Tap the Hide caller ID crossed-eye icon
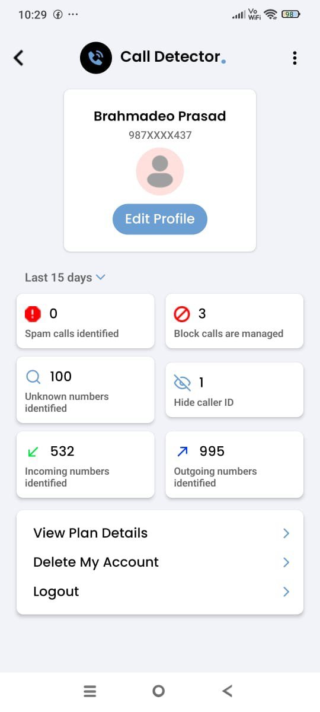320x712 pixels. coord(182,383)
